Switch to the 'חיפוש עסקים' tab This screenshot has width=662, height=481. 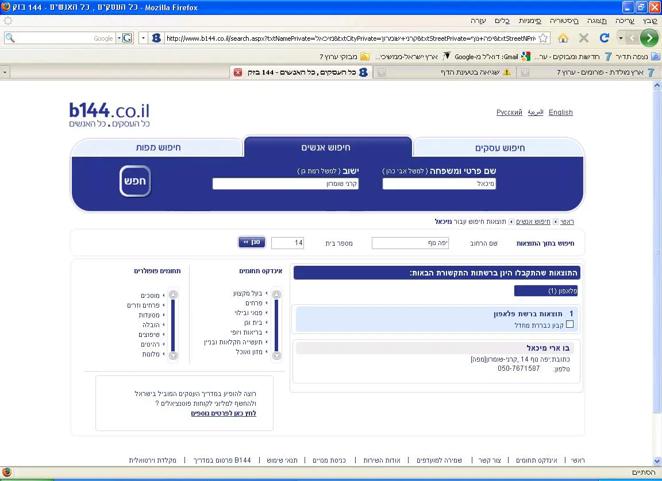coord(499,148)
